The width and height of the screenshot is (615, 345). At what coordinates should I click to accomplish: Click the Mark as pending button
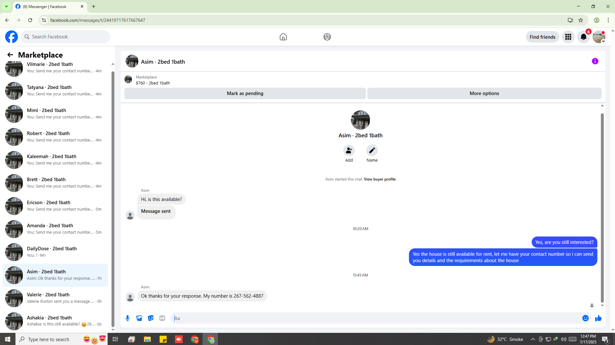click(x=245, y=93)
